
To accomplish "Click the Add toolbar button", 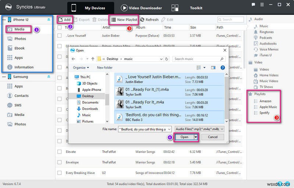I will pos(65,20).
